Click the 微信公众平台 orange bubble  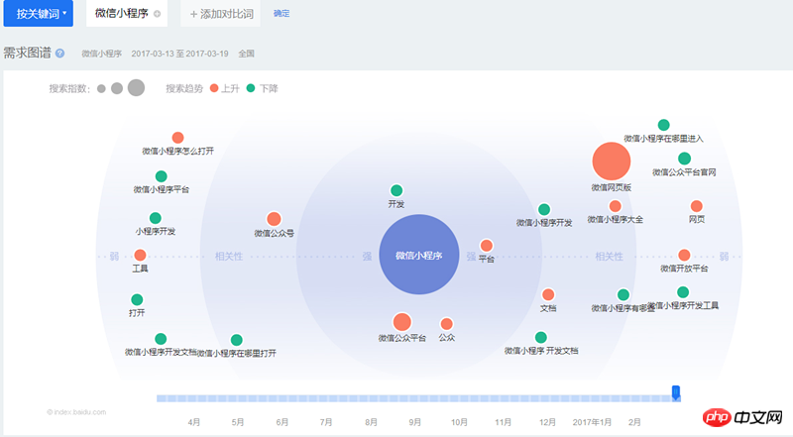tap(402, 322)
